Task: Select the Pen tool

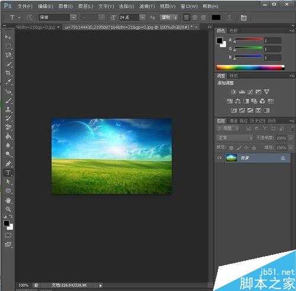Action: tap(8, 164)
